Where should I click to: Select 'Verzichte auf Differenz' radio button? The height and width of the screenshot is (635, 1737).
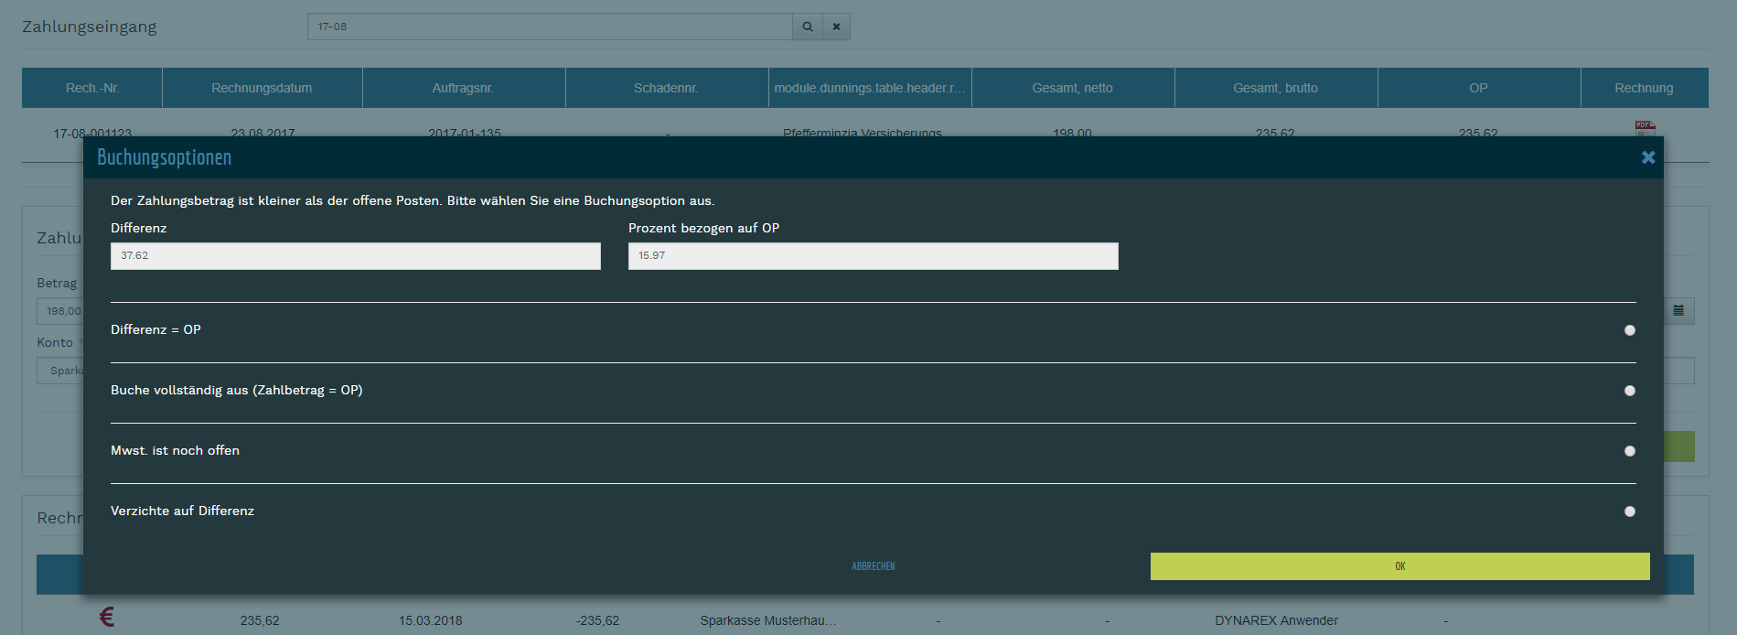click(x=1629, y=511)
